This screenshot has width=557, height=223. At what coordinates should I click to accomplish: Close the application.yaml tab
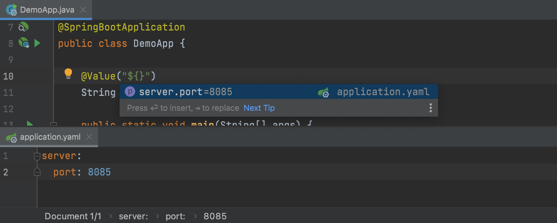point(89,137)
